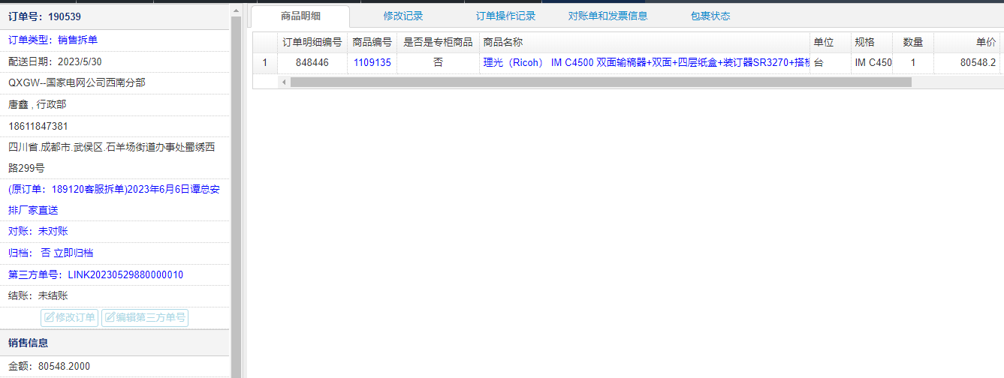Open the 对账单和发票信息 tab
This screenshot has height=378, width=1004.
coord(608,16)
